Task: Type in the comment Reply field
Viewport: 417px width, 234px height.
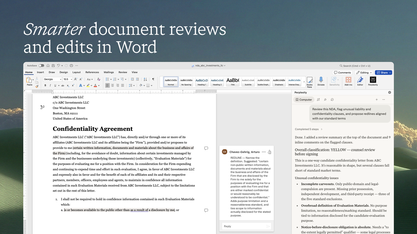Action: tap(246, 226)
